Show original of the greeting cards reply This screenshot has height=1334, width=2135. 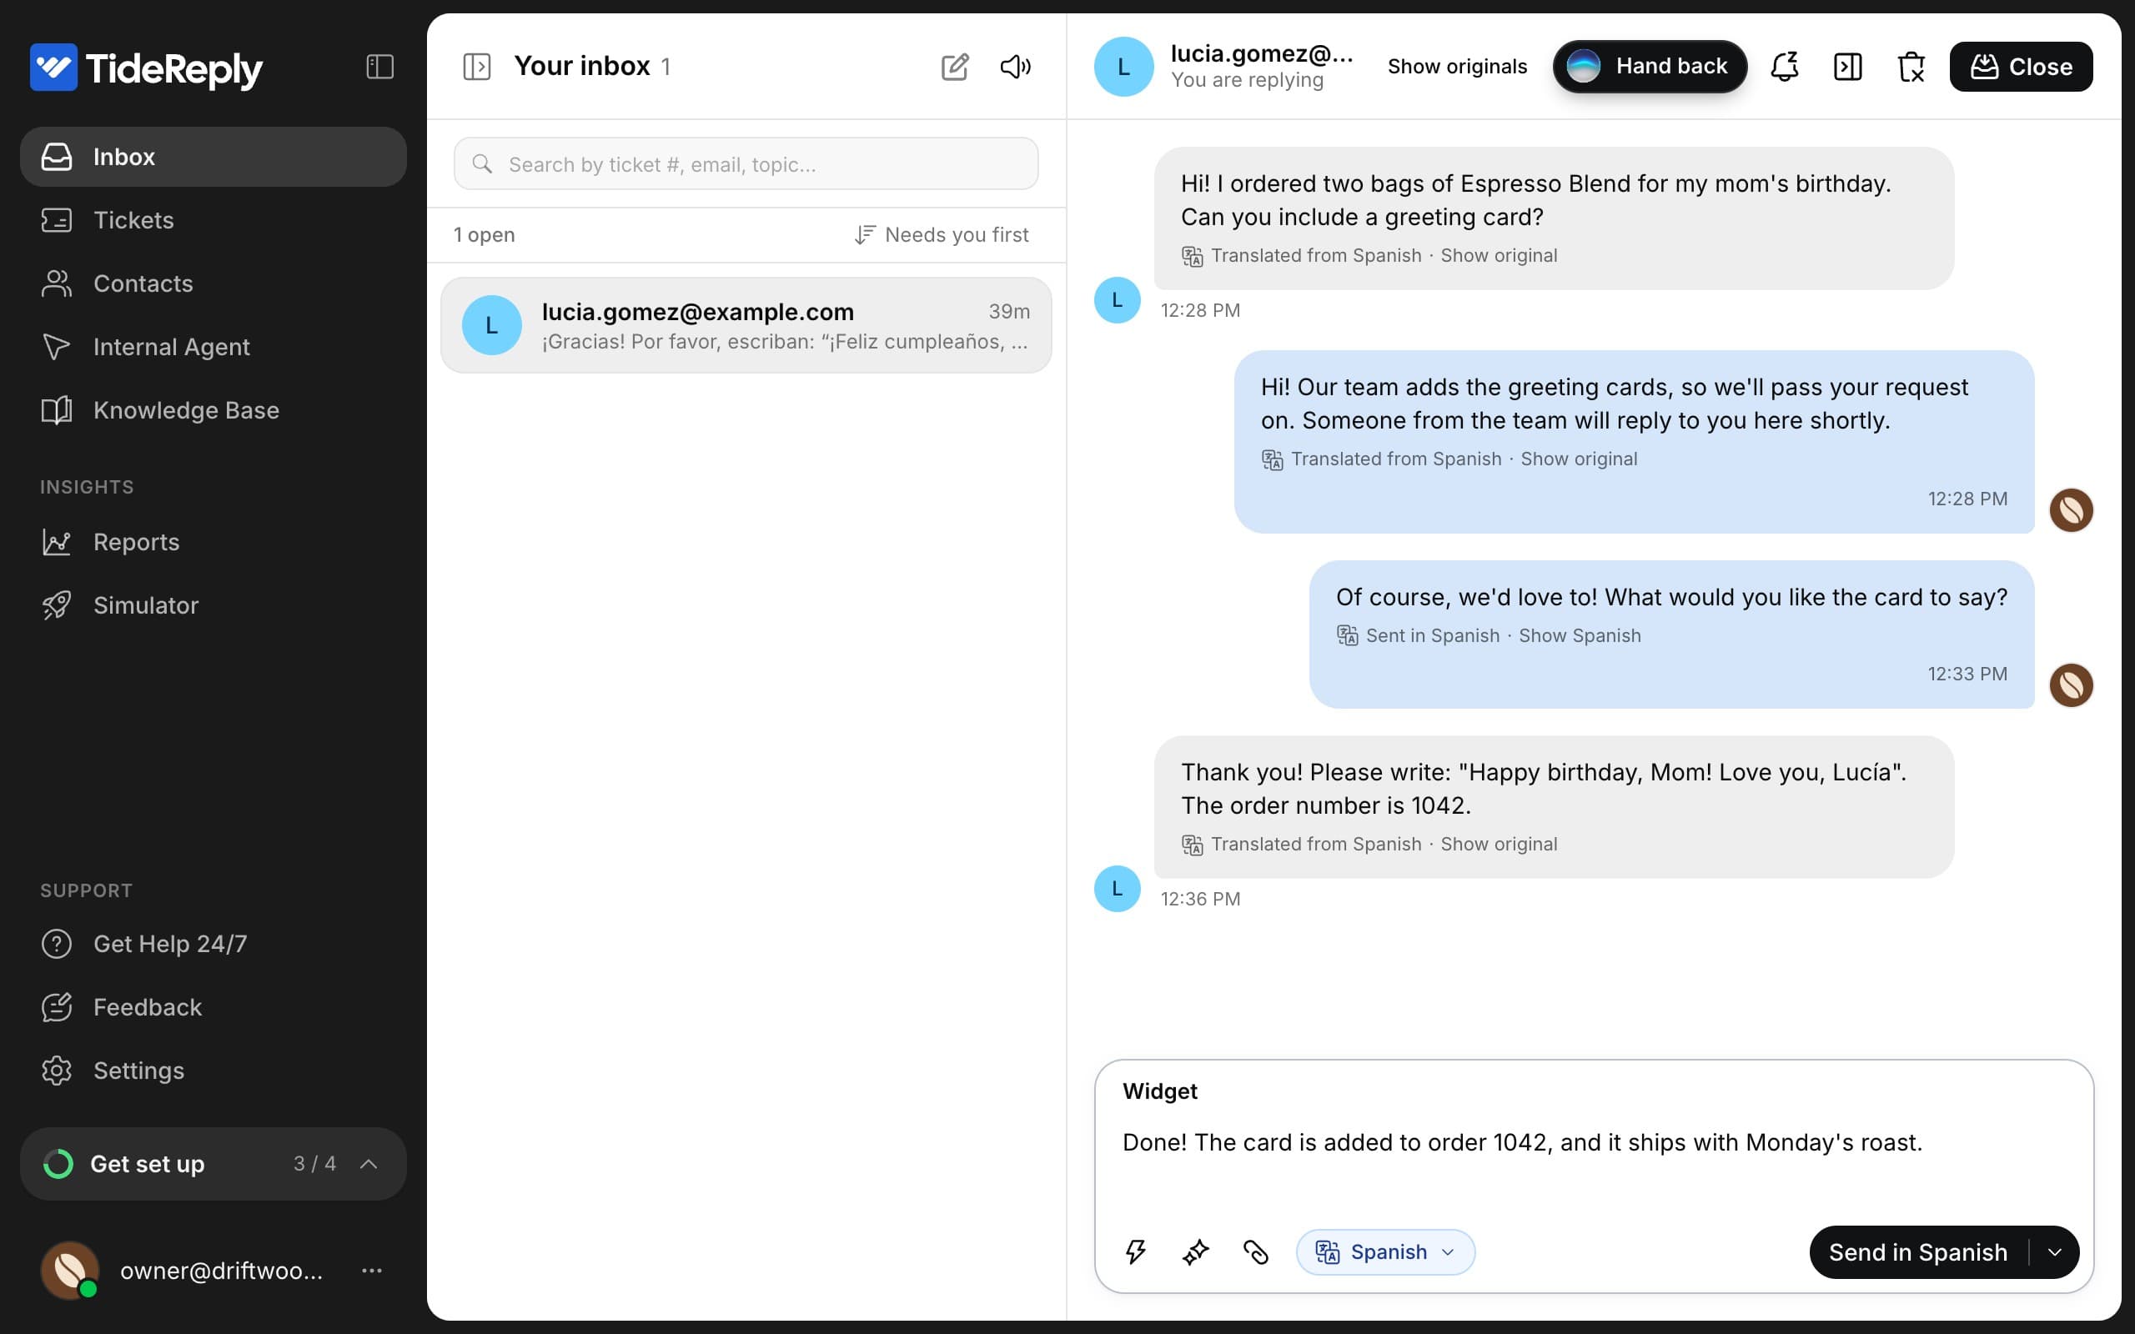(1578, 459)
